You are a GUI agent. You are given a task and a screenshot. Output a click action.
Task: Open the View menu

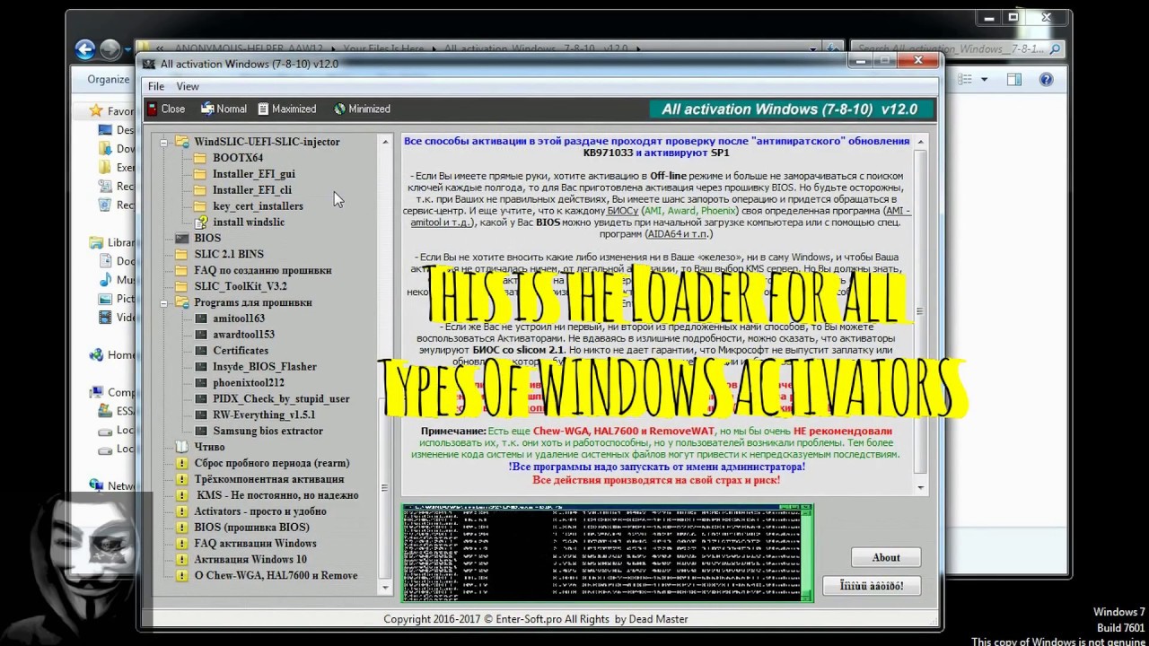point(188,86)
